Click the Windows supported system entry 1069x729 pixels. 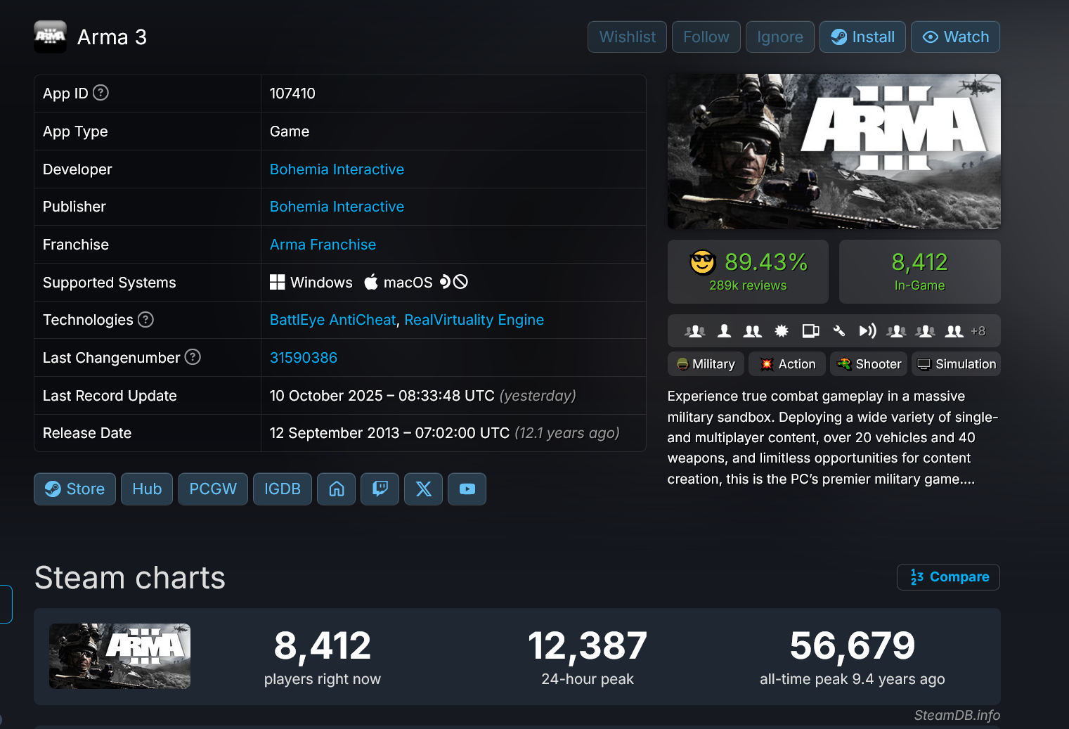coord(311,282)
